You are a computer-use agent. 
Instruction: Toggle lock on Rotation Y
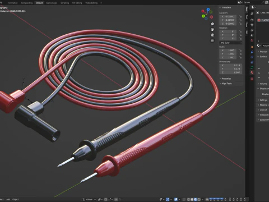240,35
